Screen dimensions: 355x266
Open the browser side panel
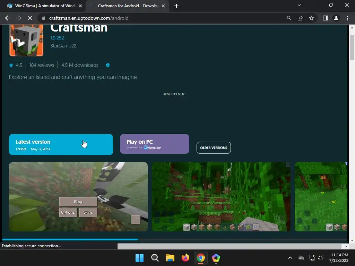(325, 18)
